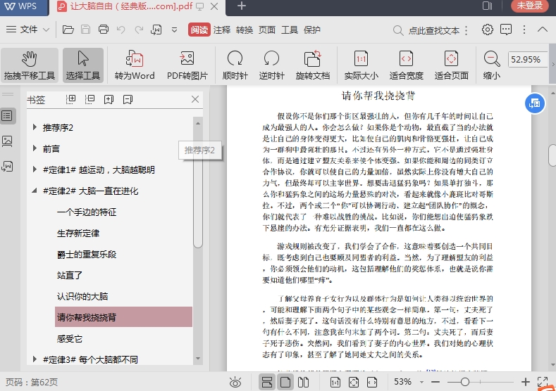This screenshot has width=556, height=391.
Task: Close the 书签 bookmarks panel
Action: pyautogui.click(x=195, y=99)
